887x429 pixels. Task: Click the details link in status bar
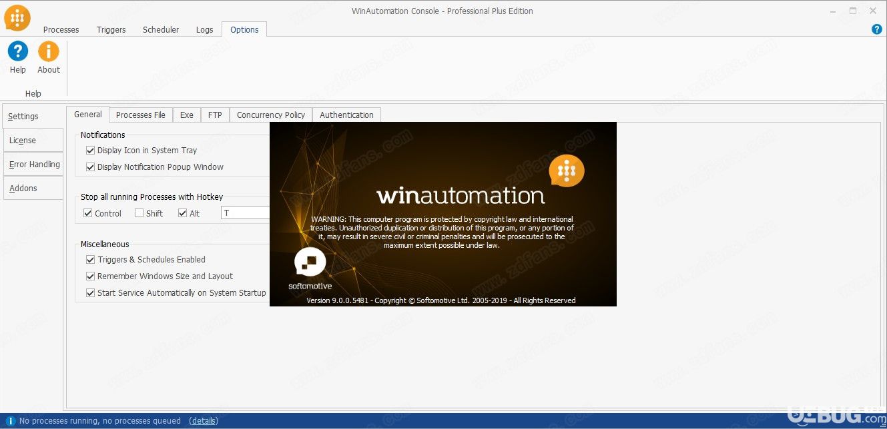coord(204,421)
